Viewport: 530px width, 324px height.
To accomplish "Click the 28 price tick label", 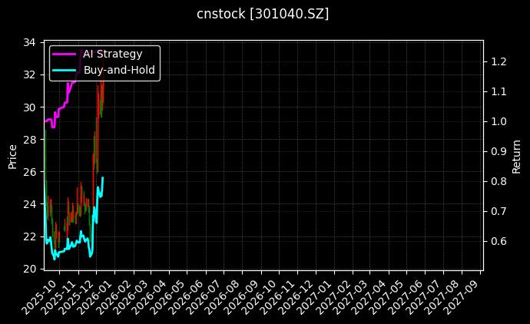I will point(31,140).
